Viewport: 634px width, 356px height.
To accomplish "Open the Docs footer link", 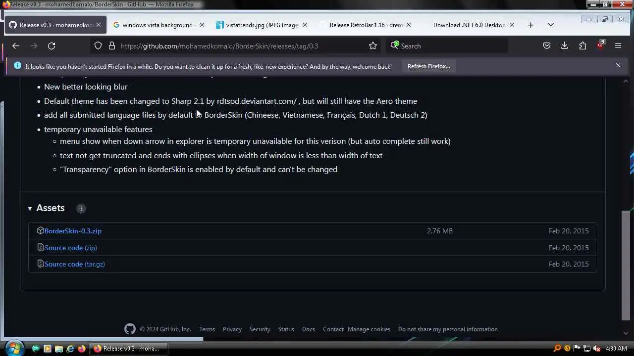I will click(309, 329).
